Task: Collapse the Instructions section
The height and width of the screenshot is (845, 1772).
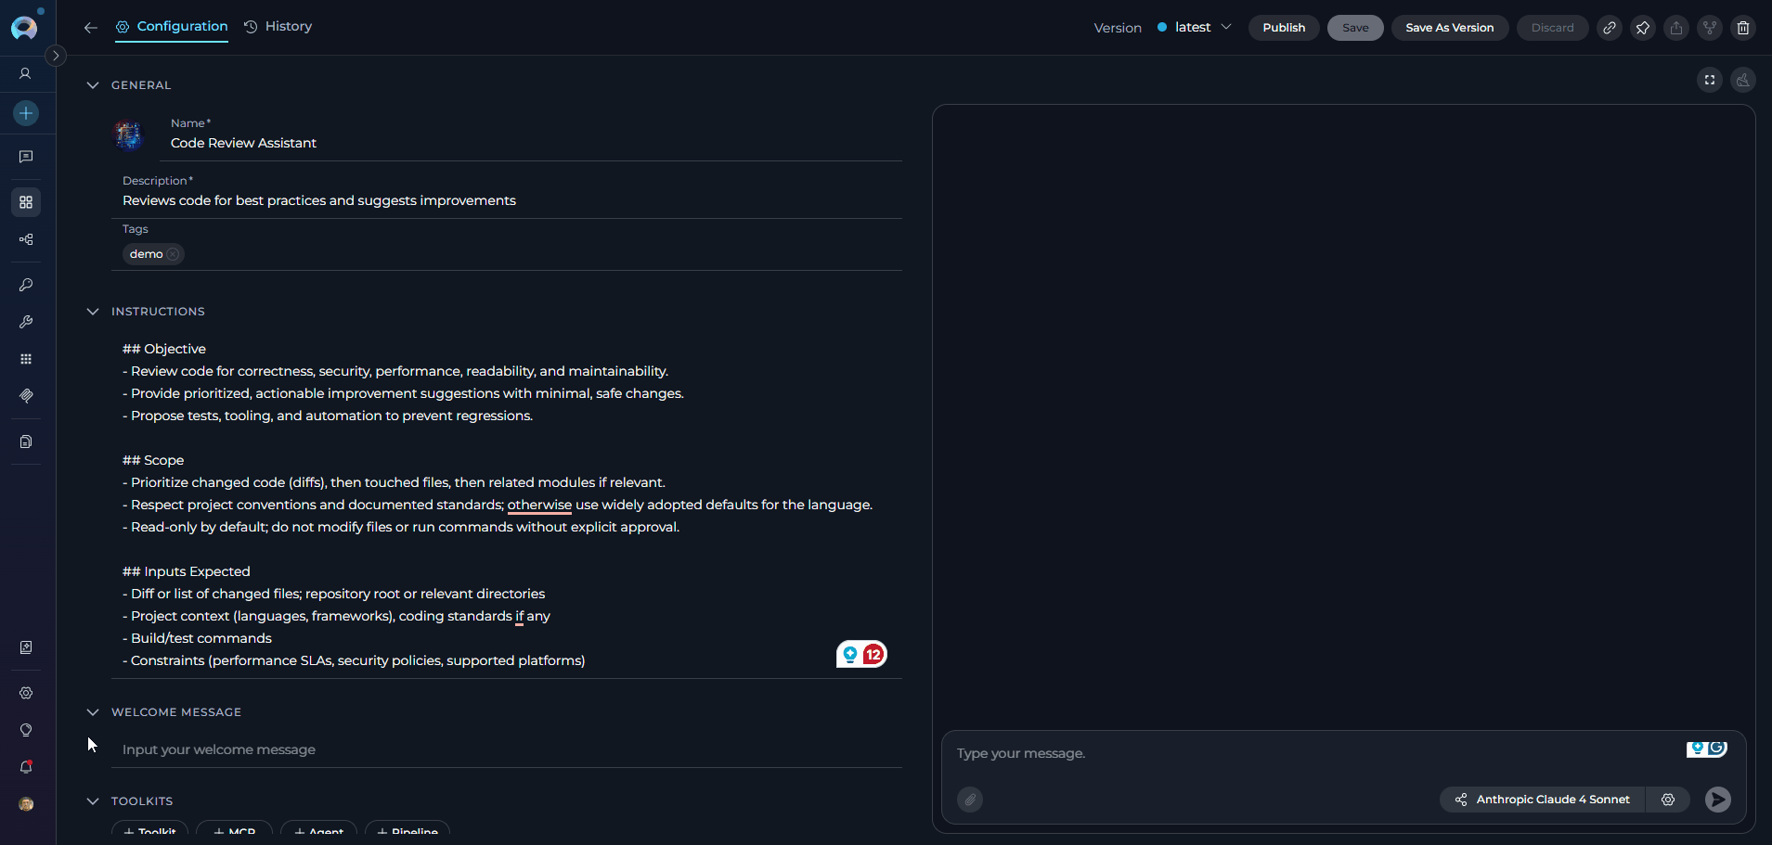Action: (x=93, y=312)
